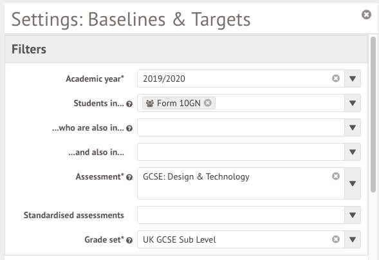379x260 pixels.
Task: Click inside the Standardised assessments field
Action: (241, 215)
